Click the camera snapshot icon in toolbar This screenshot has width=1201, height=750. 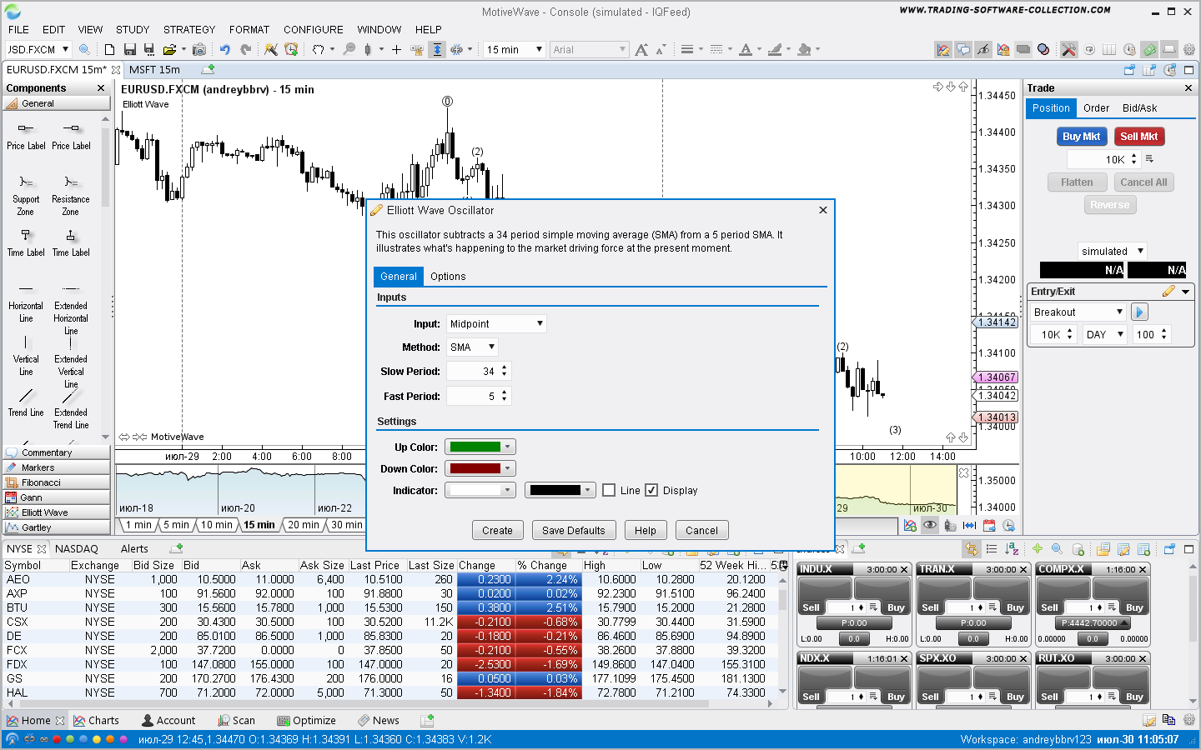click(x=198, y=50)
